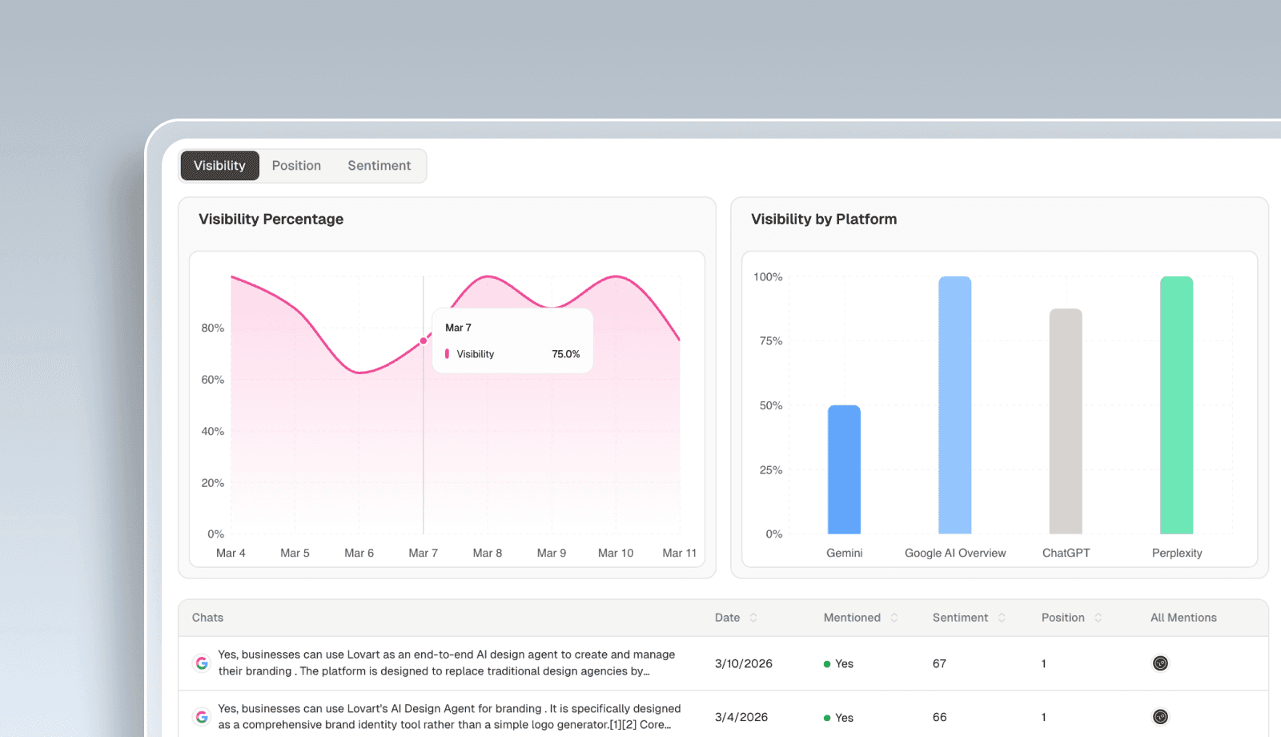Click the Google AI Overview bar
This screenshot has height=737, width=1281.
(954, 405)
